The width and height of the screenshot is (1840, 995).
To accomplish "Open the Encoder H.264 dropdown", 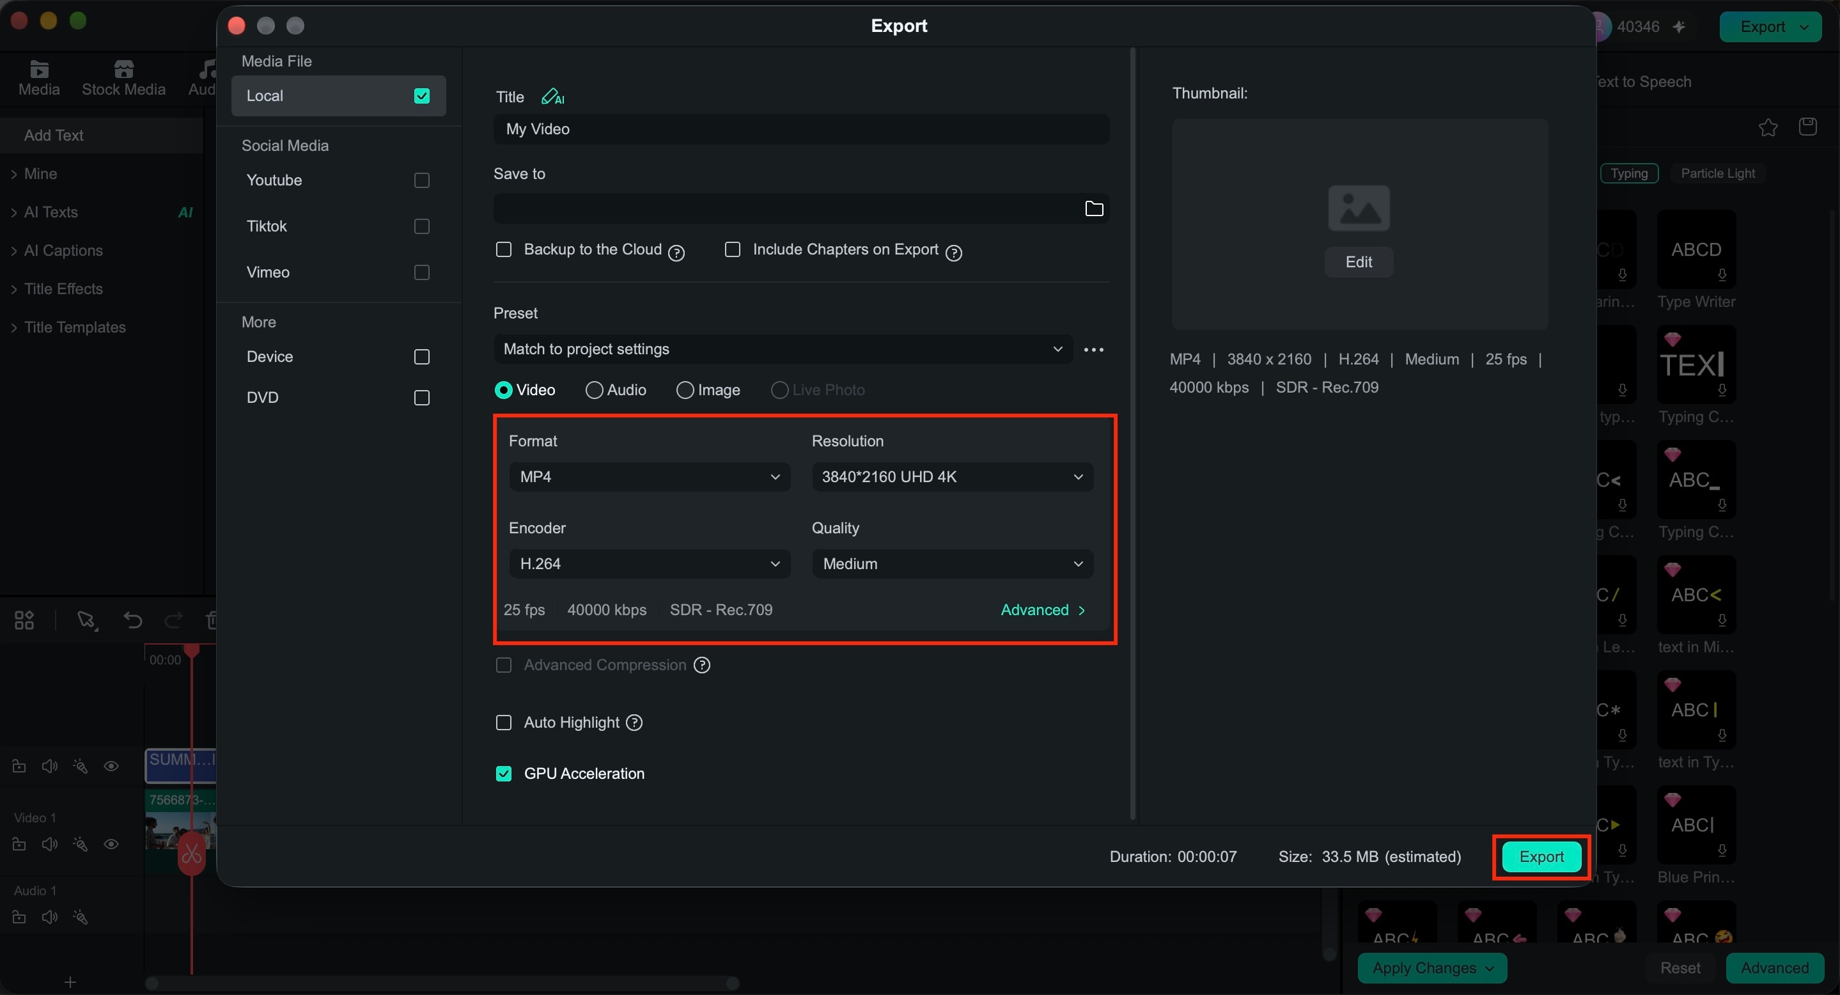I will (650, 563).
